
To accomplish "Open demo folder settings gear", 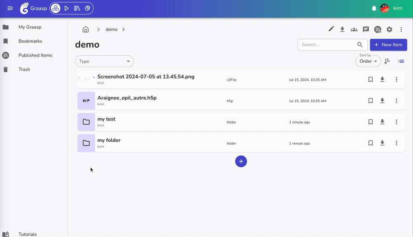I will pyautogui.click(x=389, y=29).
